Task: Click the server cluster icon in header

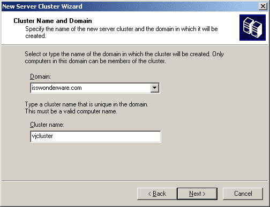Action: click(252, 27)
